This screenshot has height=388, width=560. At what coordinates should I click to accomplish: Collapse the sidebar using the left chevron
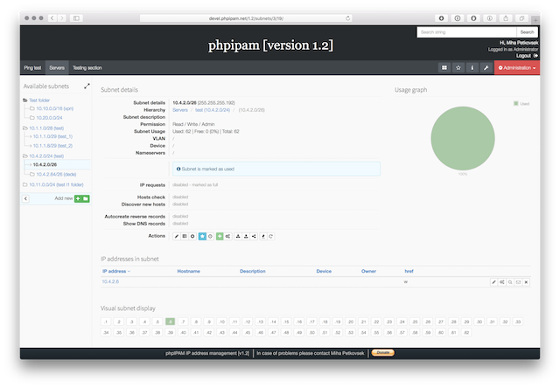[x=25, y=198]
